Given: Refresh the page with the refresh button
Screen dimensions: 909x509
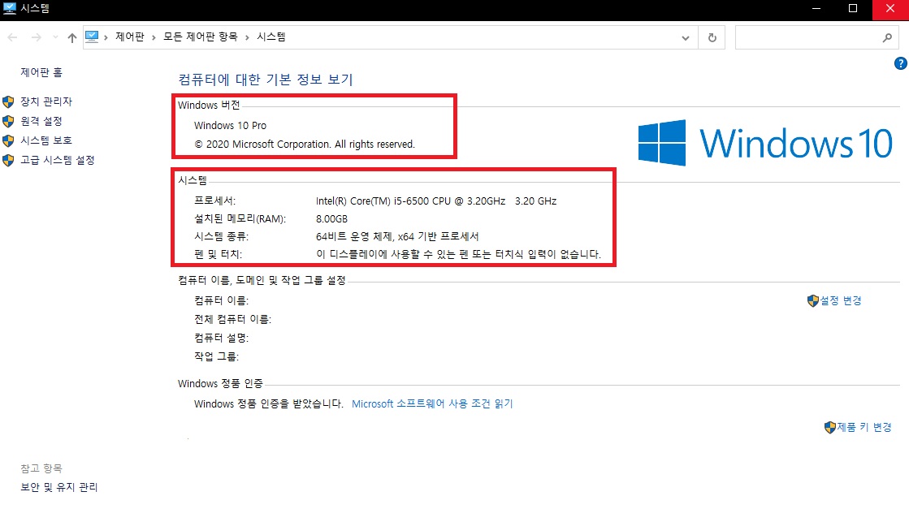Looking at the screenshot, I should click(712, 37).
